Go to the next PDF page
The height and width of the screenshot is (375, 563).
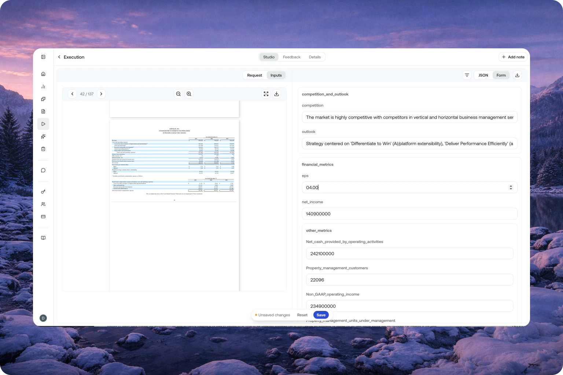101,94
